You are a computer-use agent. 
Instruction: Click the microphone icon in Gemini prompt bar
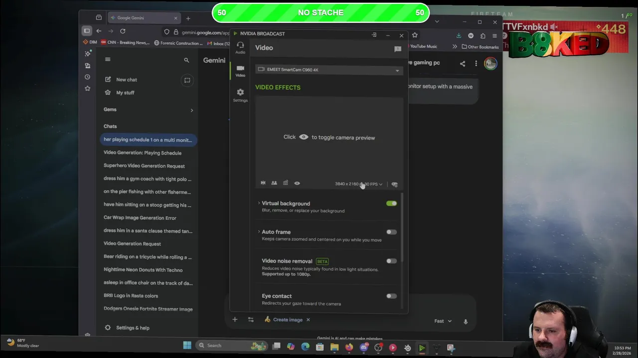pyautogui.click(x=466, y=322)
